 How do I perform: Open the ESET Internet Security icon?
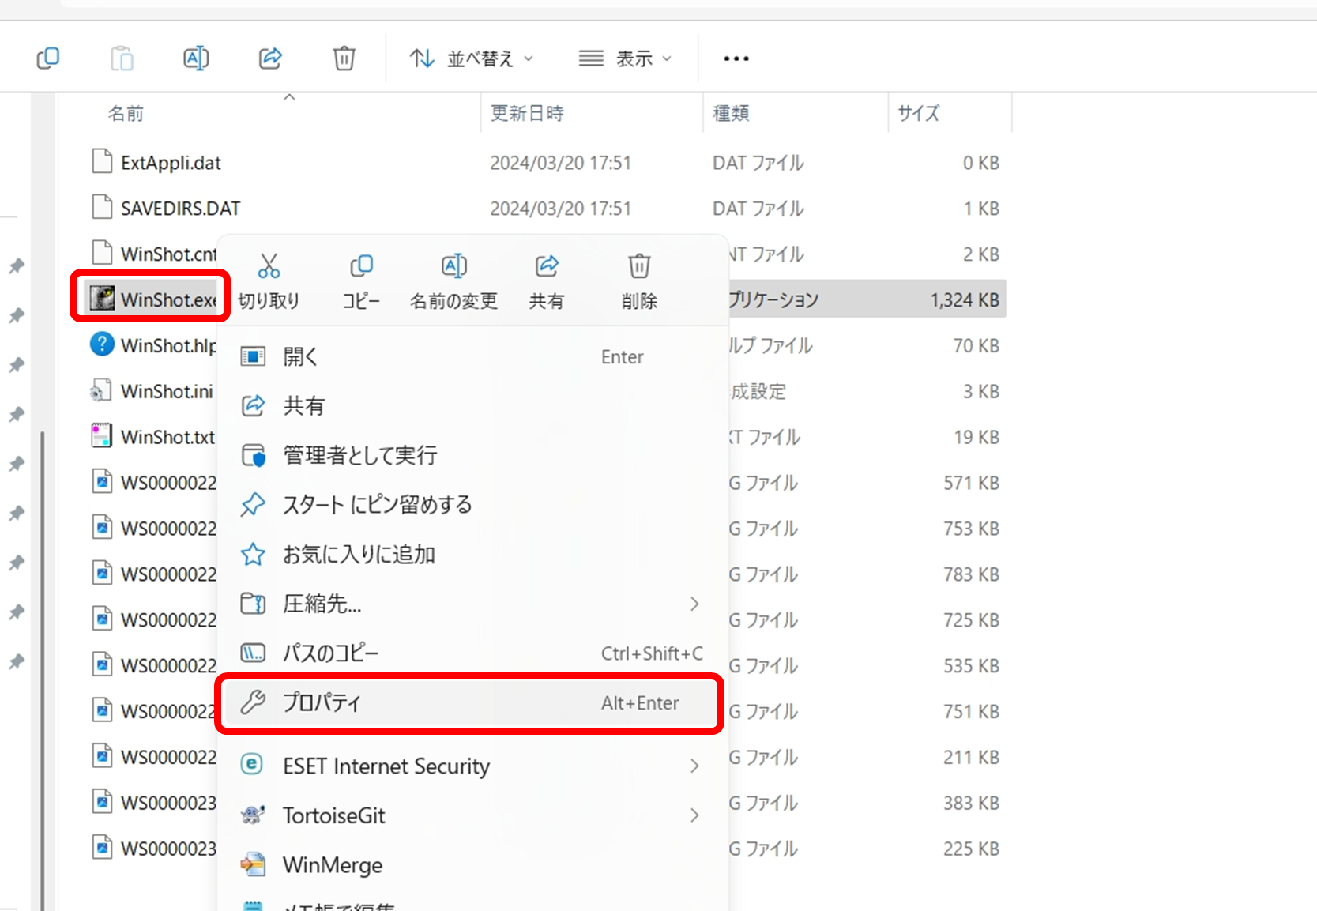[x=252, y=765]
